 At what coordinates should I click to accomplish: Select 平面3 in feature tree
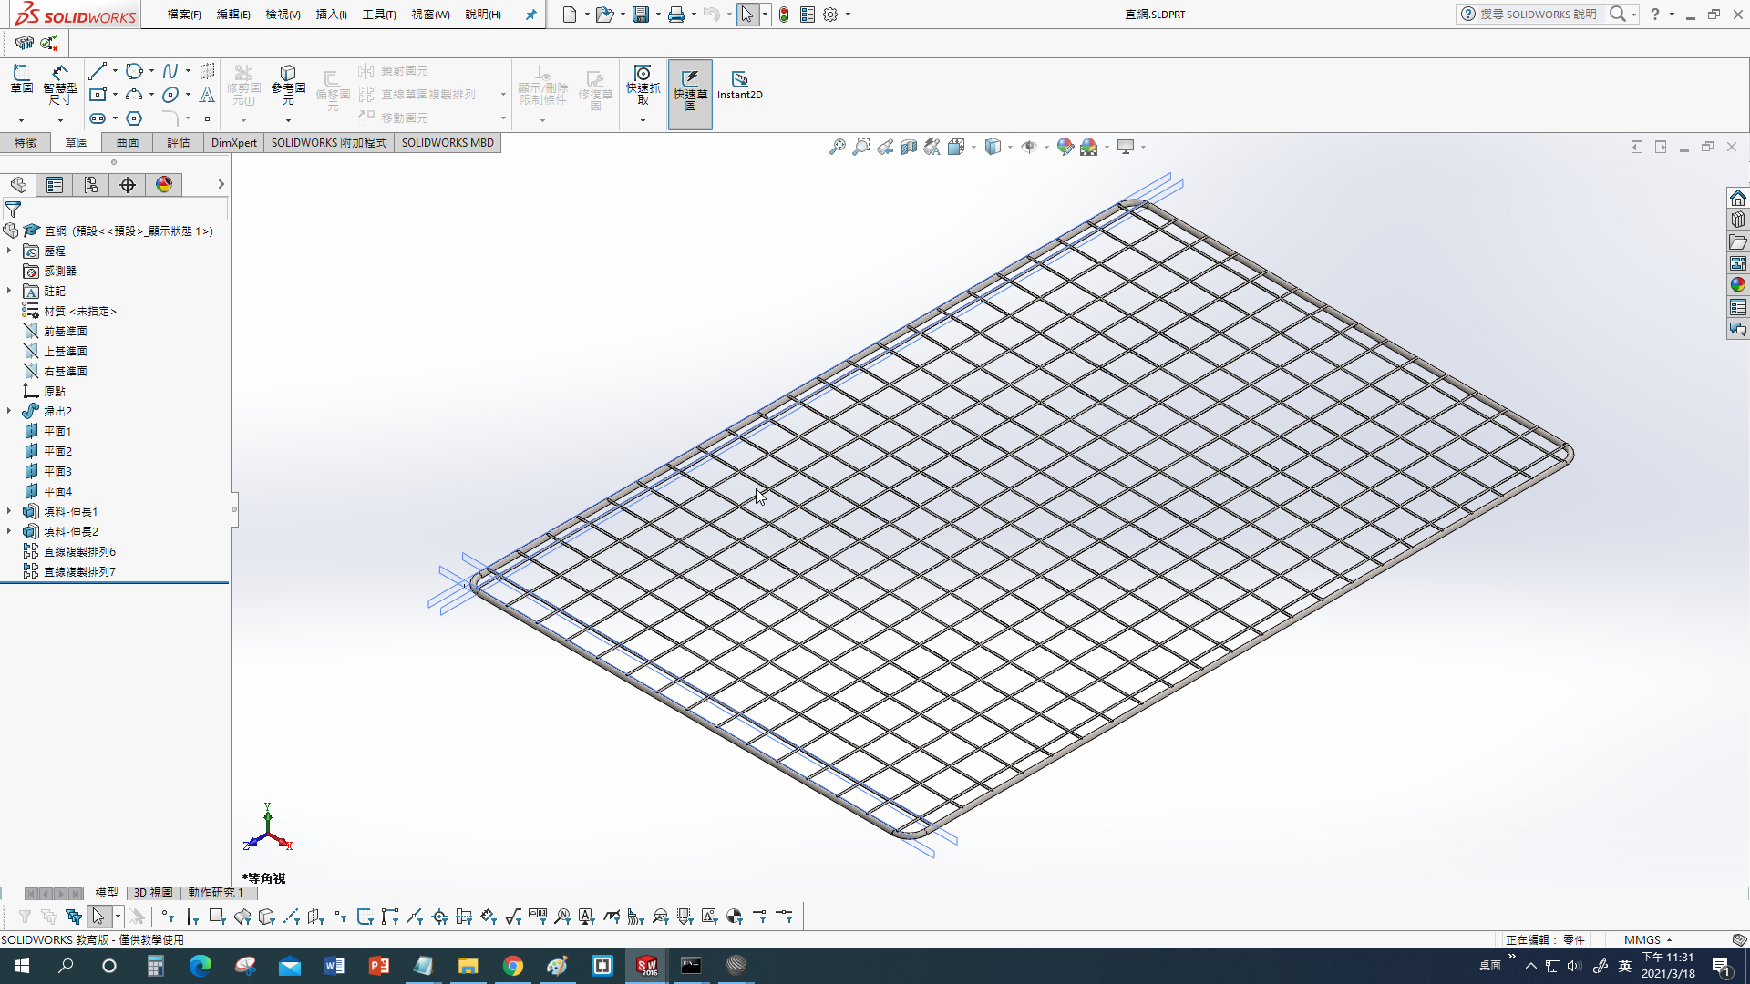(x=57, y=471)
